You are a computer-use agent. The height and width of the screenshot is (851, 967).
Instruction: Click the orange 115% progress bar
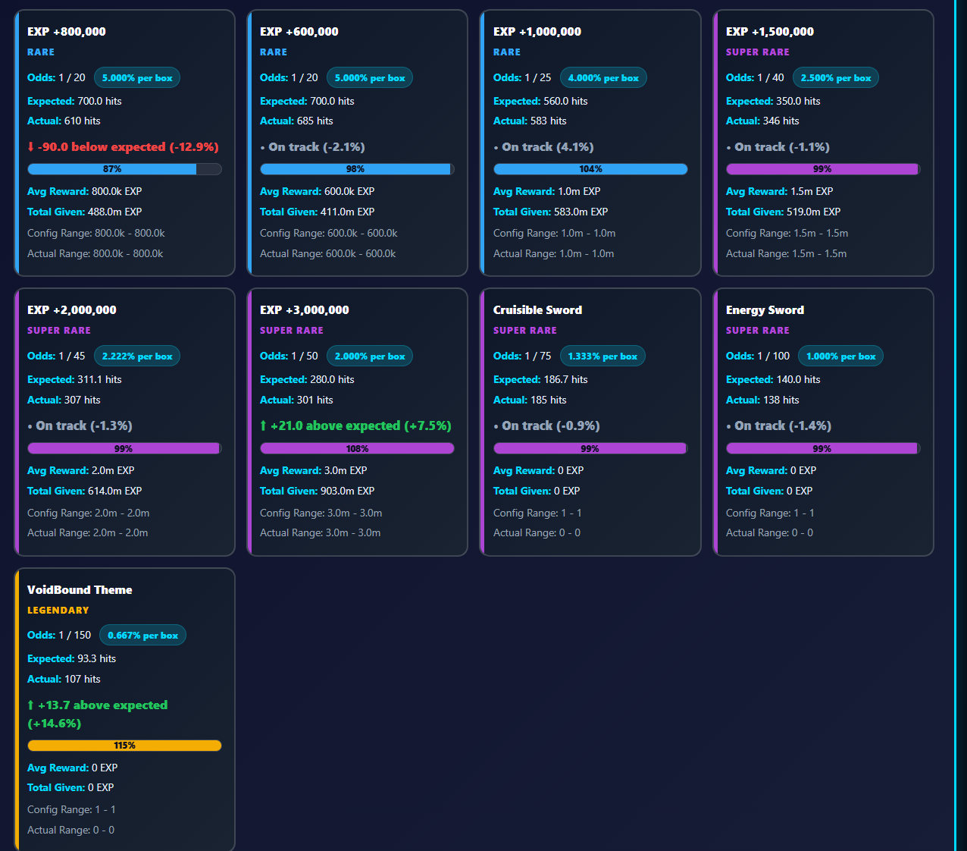[x=124, y=746]
